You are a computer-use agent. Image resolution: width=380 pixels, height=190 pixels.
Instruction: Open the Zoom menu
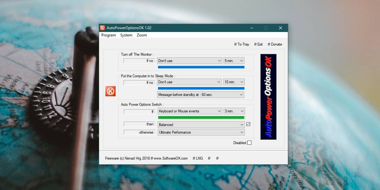[142, 35]
